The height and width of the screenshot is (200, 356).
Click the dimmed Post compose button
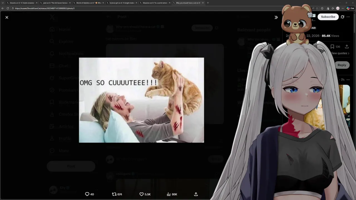(71, 166)
